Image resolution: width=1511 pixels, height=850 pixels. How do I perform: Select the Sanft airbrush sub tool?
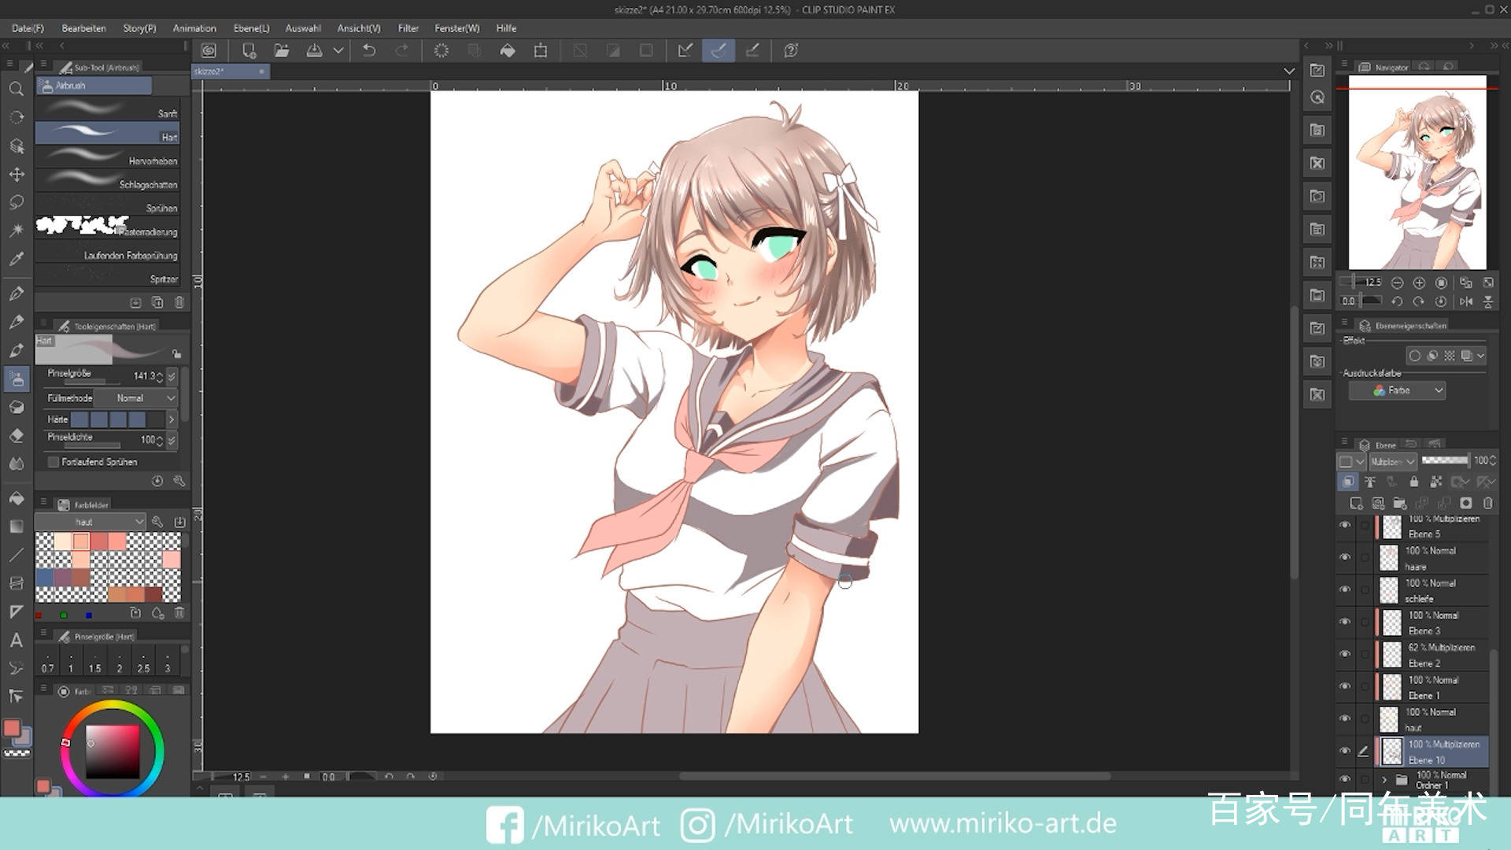[x=108, y=109]
